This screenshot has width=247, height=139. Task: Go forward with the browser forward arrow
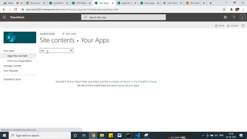(x=10, y=9)
